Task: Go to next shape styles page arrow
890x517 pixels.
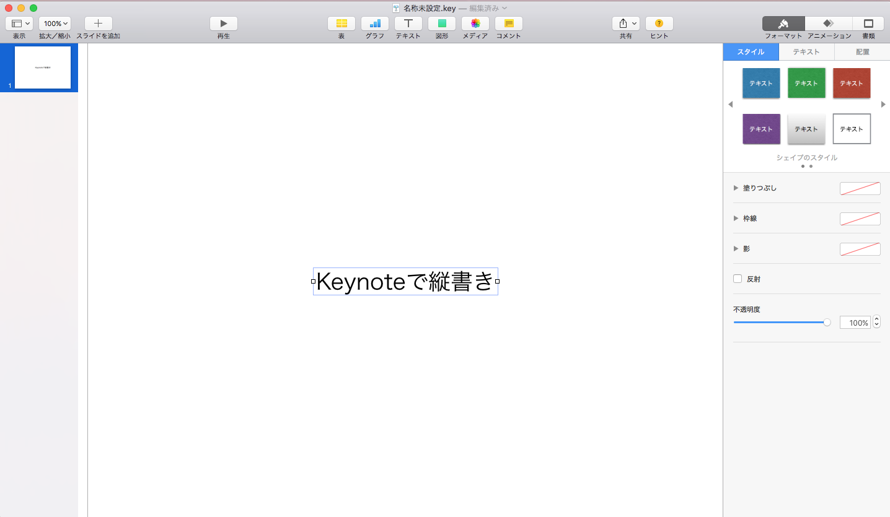Action: 883,105
